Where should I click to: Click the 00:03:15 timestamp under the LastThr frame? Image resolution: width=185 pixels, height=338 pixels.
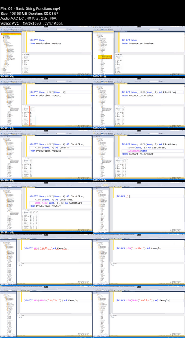pyautogui.click(x=6, y=180)
